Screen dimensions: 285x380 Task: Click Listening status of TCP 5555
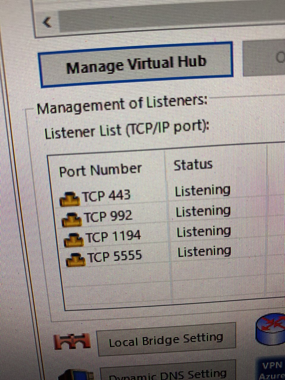pos(205,252)
